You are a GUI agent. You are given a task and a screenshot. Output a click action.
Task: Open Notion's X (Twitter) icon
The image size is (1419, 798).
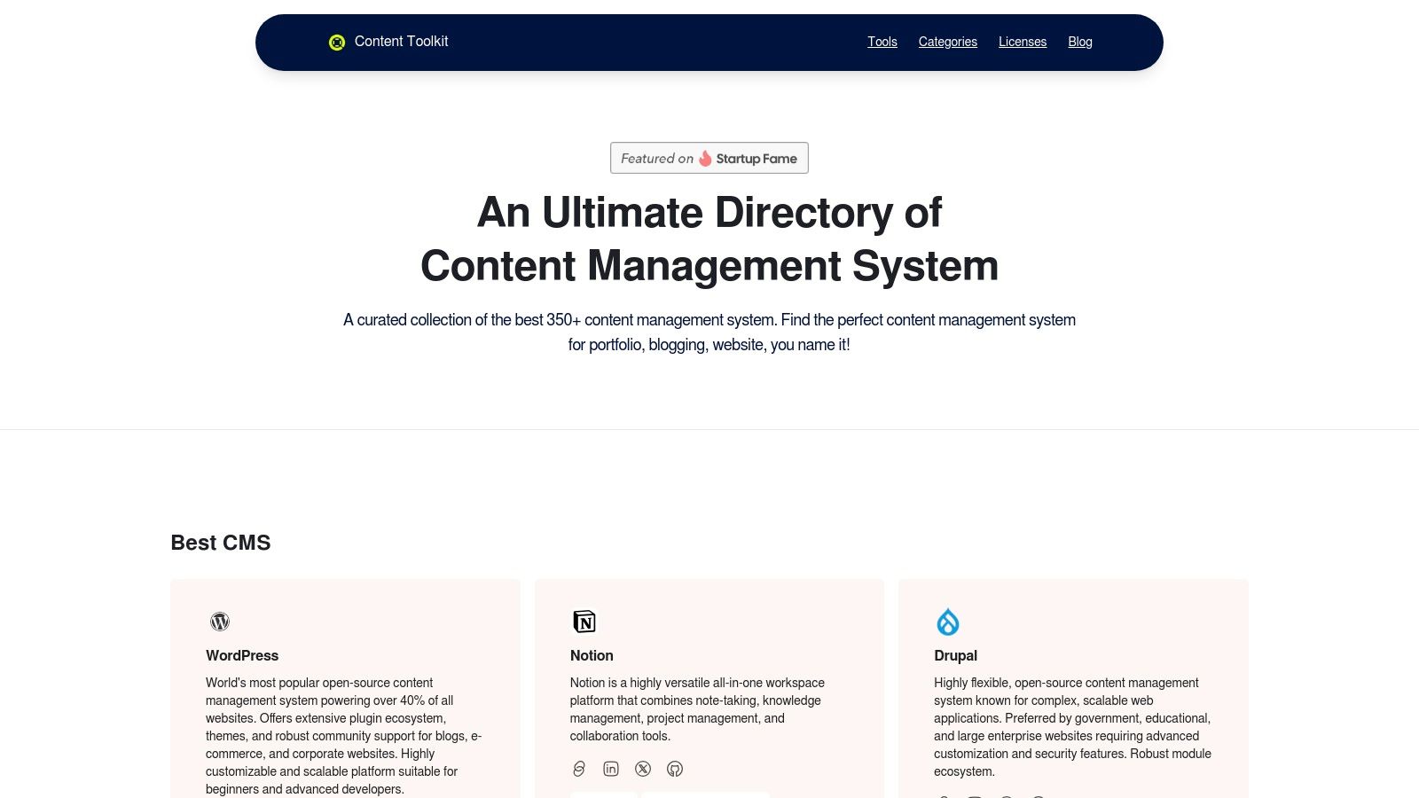(643, 769)
